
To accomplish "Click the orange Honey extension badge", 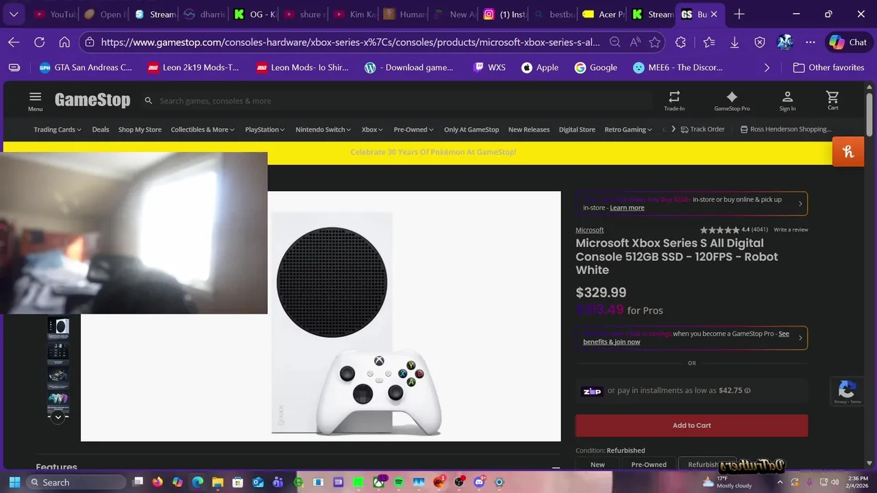I will [x=848, y=152].
